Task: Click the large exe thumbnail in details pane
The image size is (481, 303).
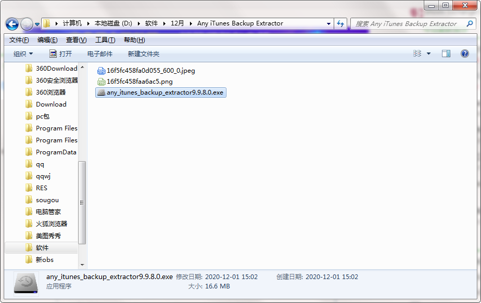Action: click(26, 284)
